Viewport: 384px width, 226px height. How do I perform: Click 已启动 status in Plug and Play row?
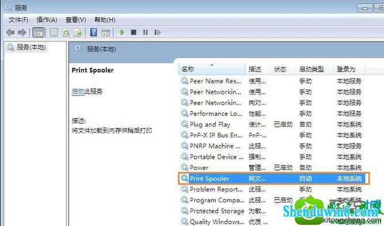pos(283,124)
